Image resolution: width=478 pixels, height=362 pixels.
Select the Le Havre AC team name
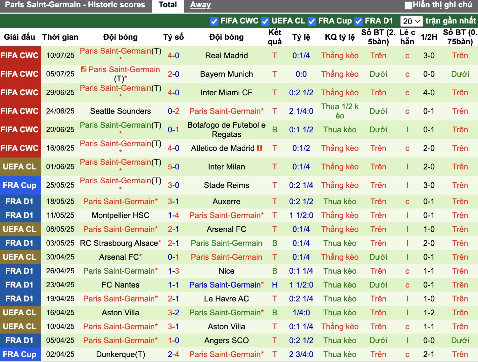226,298
